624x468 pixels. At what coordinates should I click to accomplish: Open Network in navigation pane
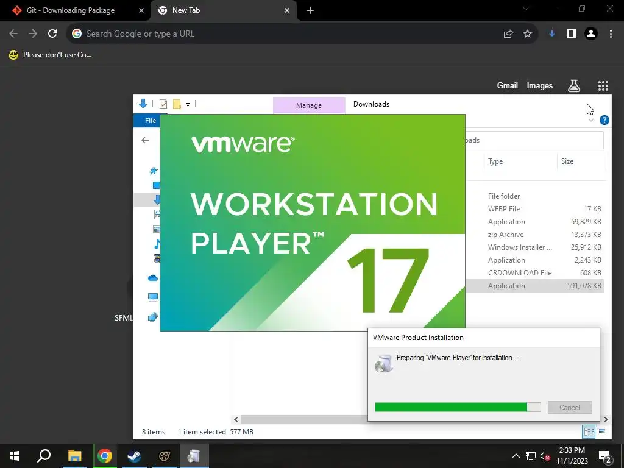point(153,317)
